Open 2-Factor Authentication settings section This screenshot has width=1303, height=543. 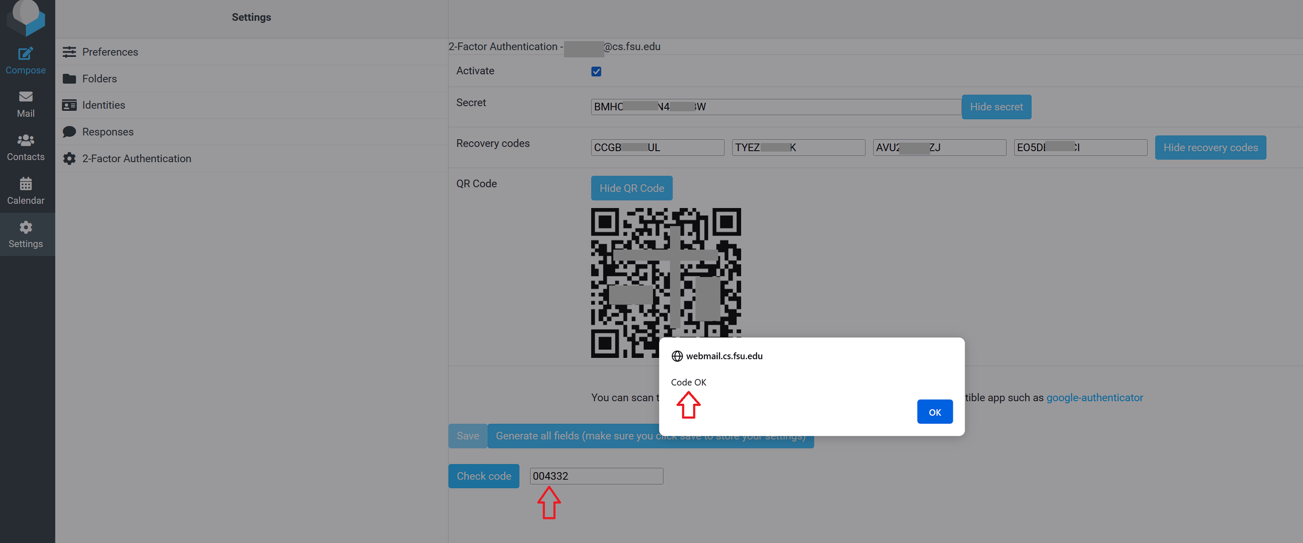click(251, 159)
